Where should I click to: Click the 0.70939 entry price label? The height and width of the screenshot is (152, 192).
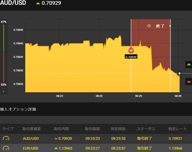131,57
